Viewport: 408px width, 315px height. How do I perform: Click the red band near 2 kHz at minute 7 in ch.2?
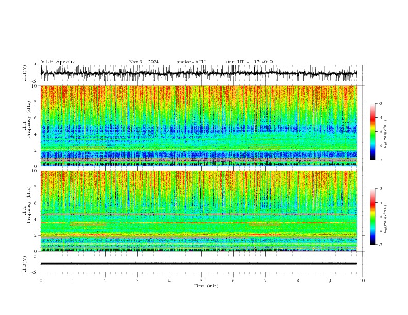coord(265,235)
